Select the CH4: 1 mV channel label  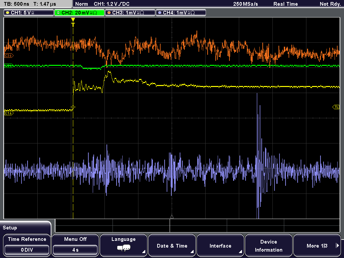point(181,13)
